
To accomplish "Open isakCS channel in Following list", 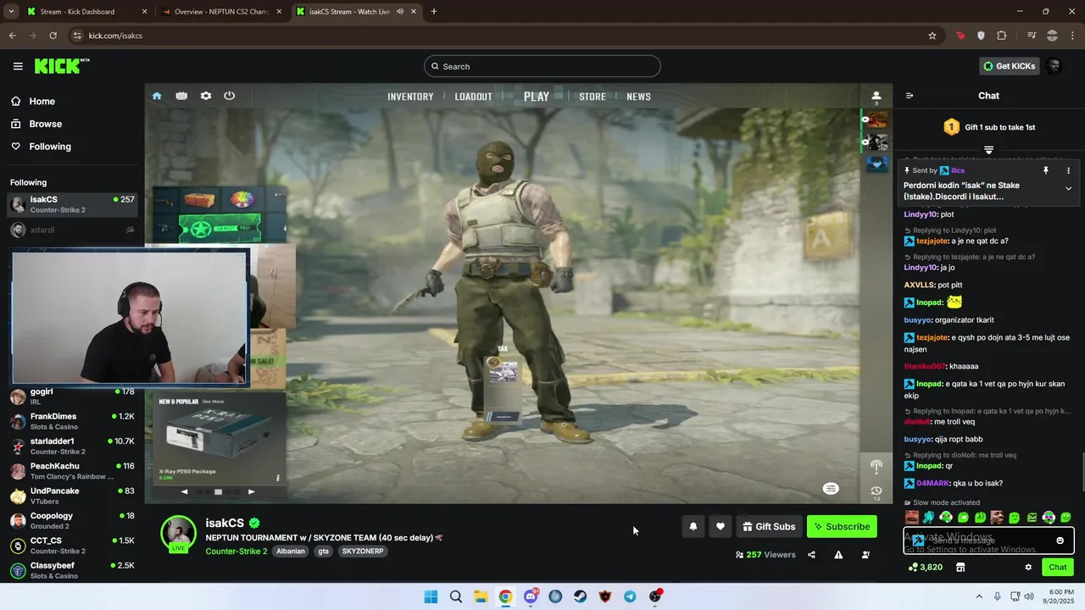I will coord(72,204).
